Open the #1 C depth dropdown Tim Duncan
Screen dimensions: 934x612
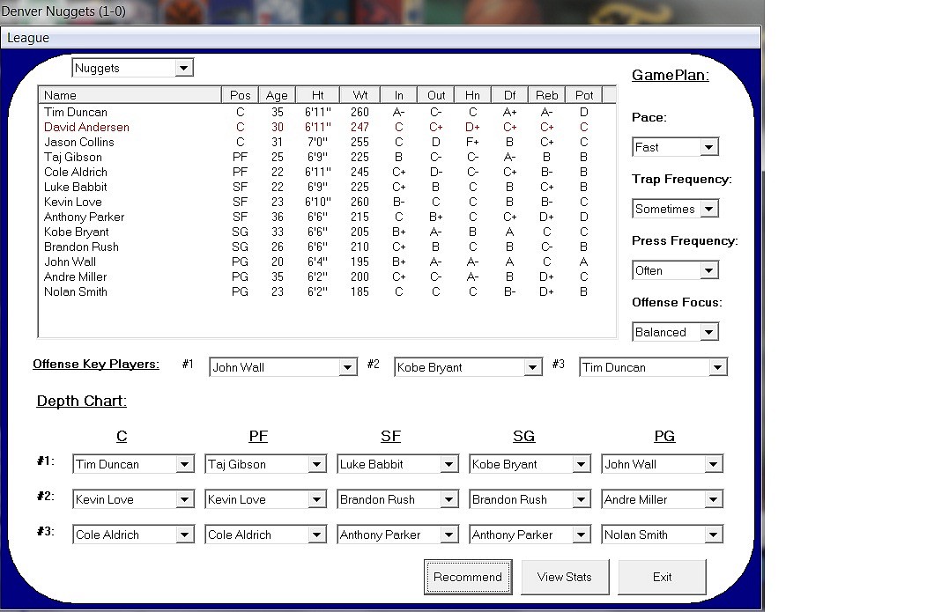pyautogui.click(x=133, y=464)
